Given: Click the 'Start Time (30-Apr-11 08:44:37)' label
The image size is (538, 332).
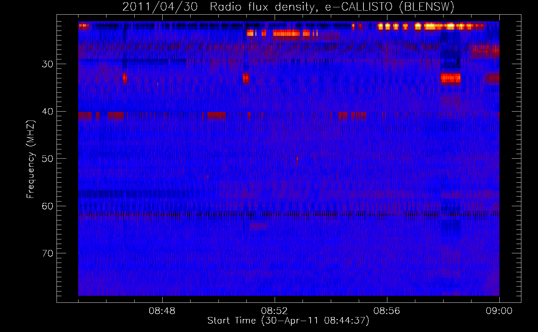Looking at the screenshot, I should pyautogui.click(x=288, y=321).
